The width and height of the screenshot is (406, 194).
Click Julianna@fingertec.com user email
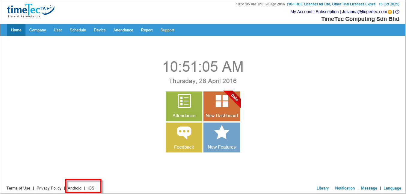(x=364, y=12)
